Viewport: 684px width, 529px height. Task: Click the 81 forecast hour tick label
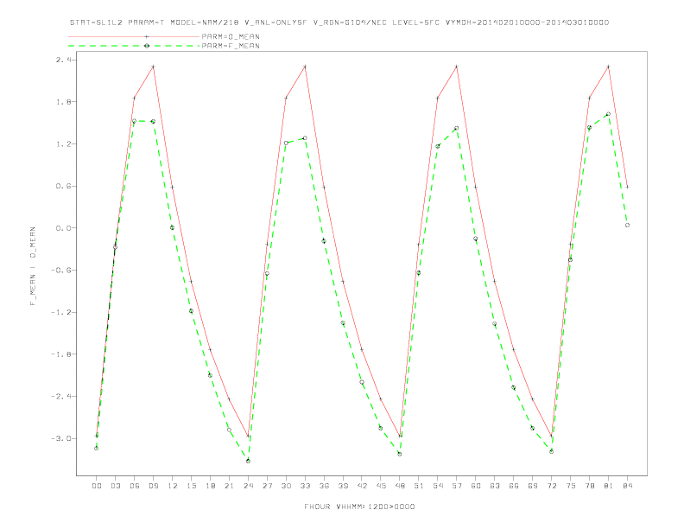[608, 486]
